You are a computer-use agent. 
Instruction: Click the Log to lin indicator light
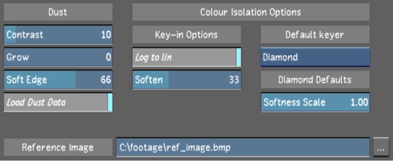pos(239,57)
